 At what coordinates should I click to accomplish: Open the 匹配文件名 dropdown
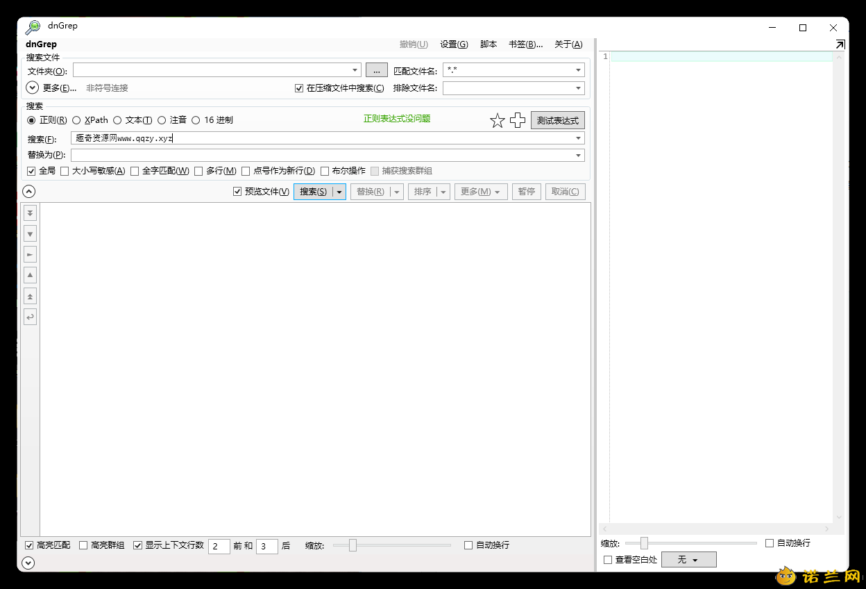coord(579,70)
